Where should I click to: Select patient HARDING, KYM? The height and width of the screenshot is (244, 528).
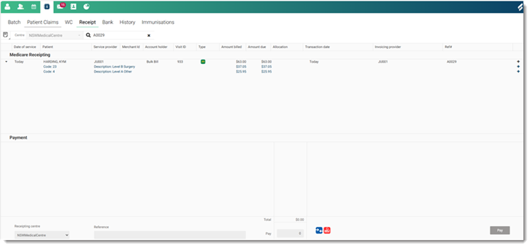point(55,61)
